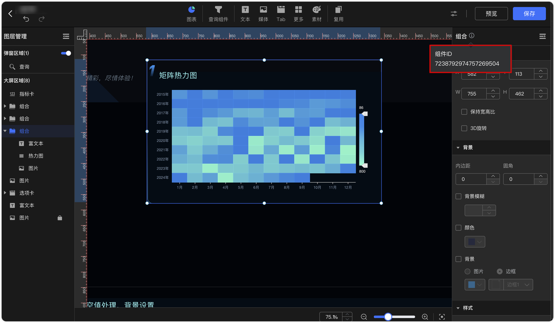Open the 素材 materials library

(317, 14)
